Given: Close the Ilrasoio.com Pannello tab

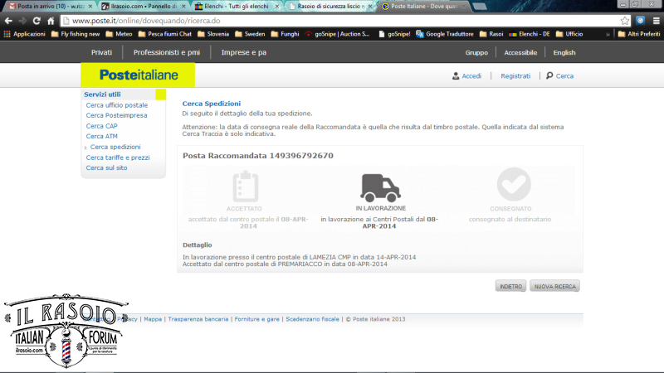Looking at the screenshot, I should click(183, 7).
